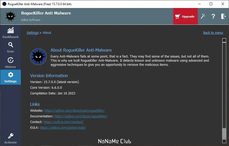Click the title bar app icon

[4, 4]
